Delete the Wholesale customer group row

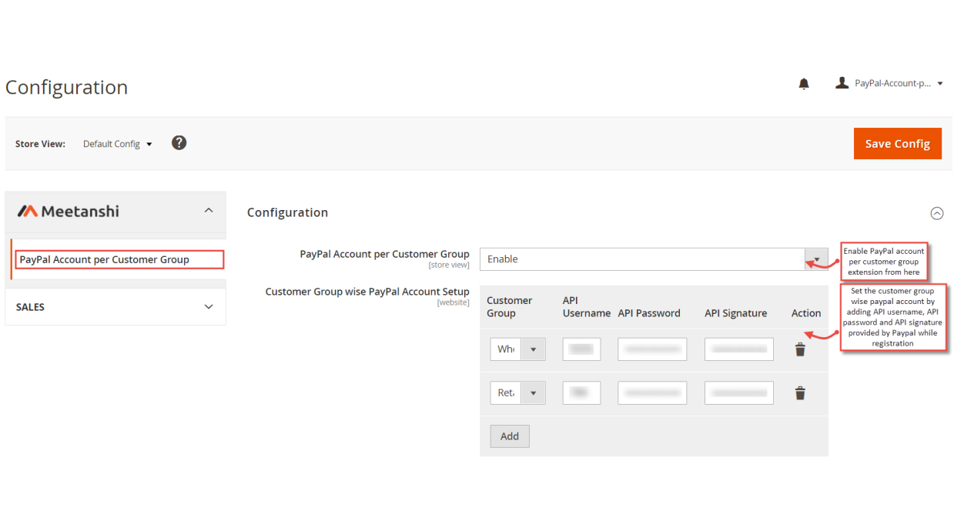click(800, 349)
